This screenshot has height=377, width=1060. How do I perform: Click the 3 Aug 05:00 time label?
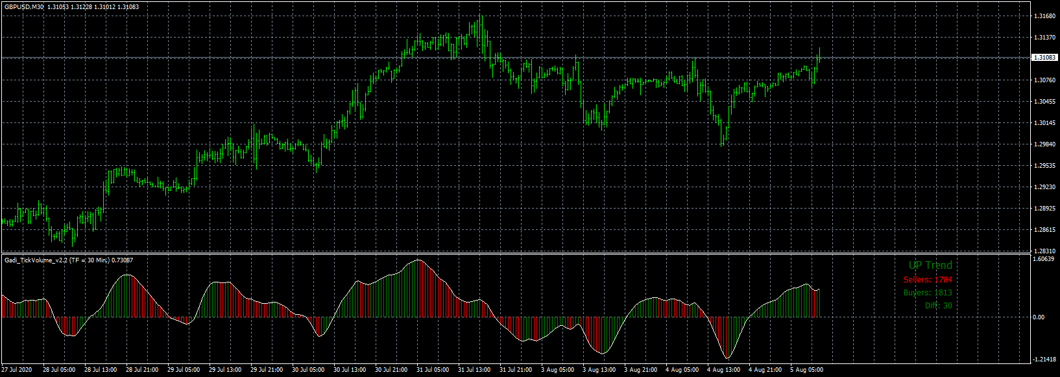557,370
